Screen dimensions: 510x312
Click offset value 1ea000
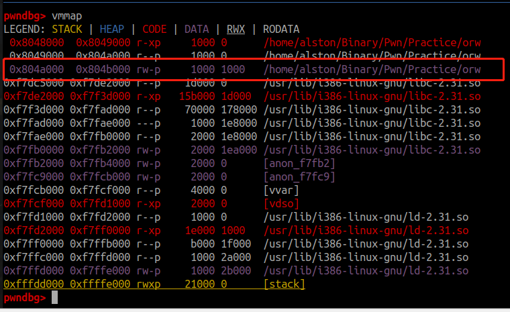pyautogui.click(x=239, y=150)
